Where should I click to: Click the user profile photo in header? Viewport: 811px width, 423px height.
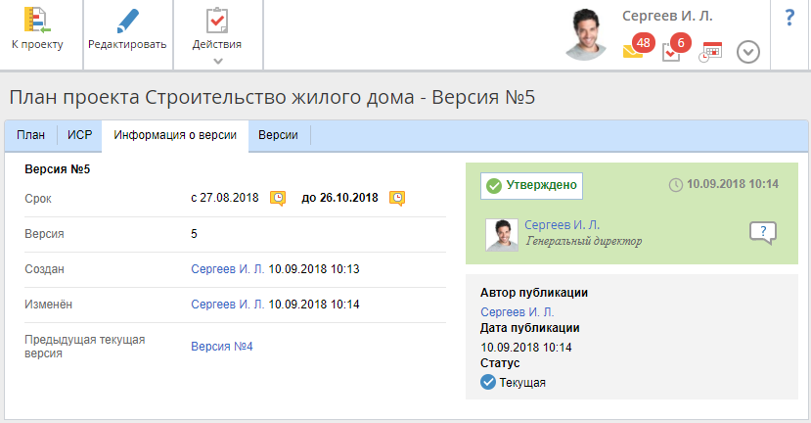(592, 35)
